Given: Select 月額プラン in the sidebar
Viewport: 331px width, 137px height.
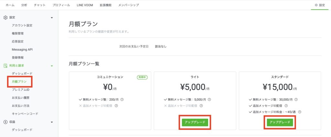Looking at the screenshot, I should [x=19, y=82].
